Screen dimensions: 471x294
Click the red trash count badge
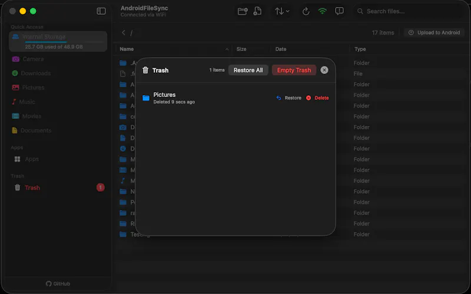tap(100, 188)
